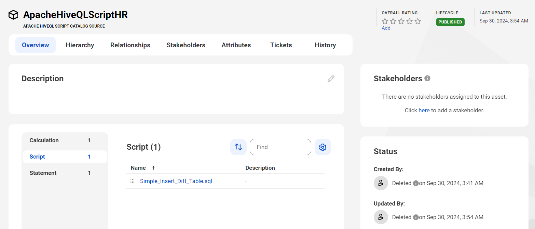Click the APACHE HIVEQL SCRIPT CATALOG SOURCE subtitle

(x=64, y=26)
